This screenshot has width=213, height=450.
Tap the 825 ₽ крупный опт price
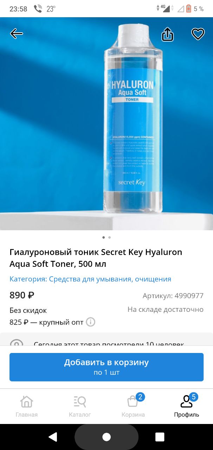click(x=46, y=322)
